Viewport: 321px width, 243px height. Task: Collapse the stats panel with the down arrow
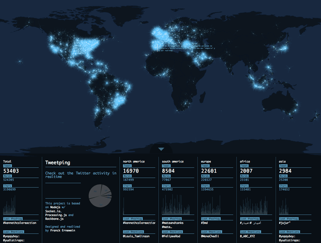[x=161, y=149]
